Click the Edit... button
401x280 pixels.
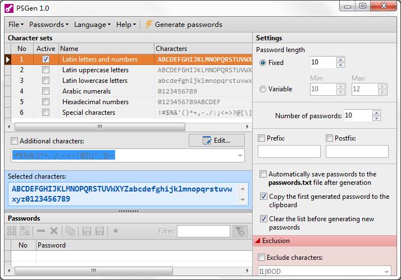coord(217,141)
